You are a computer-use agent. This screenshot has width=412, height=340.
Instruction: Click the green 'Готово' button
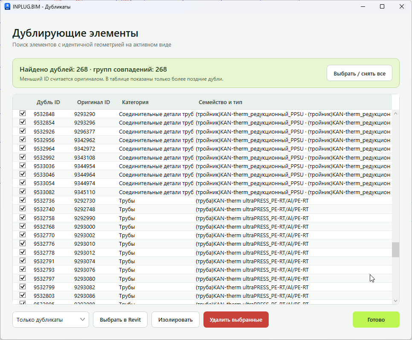[376, 320]
